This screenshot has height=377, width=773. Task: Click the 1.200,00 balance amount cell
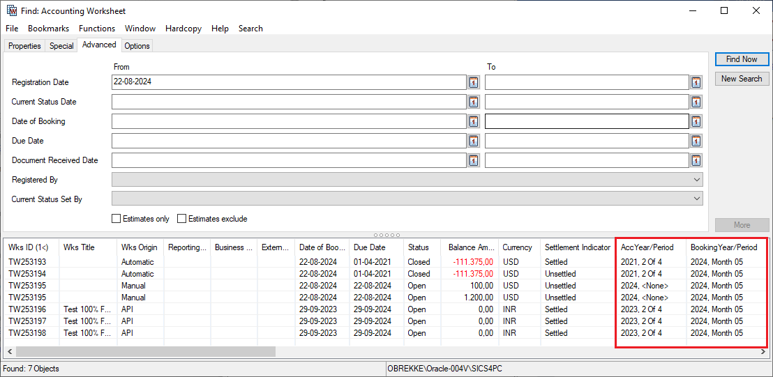pos(470,298)
